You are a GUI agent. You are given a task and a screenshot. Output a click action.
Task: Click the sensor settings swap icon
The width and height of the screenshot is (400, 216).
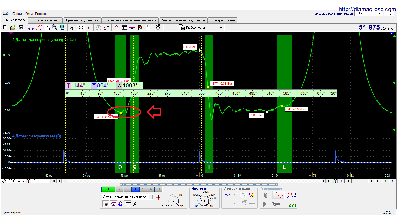(157, 197)
